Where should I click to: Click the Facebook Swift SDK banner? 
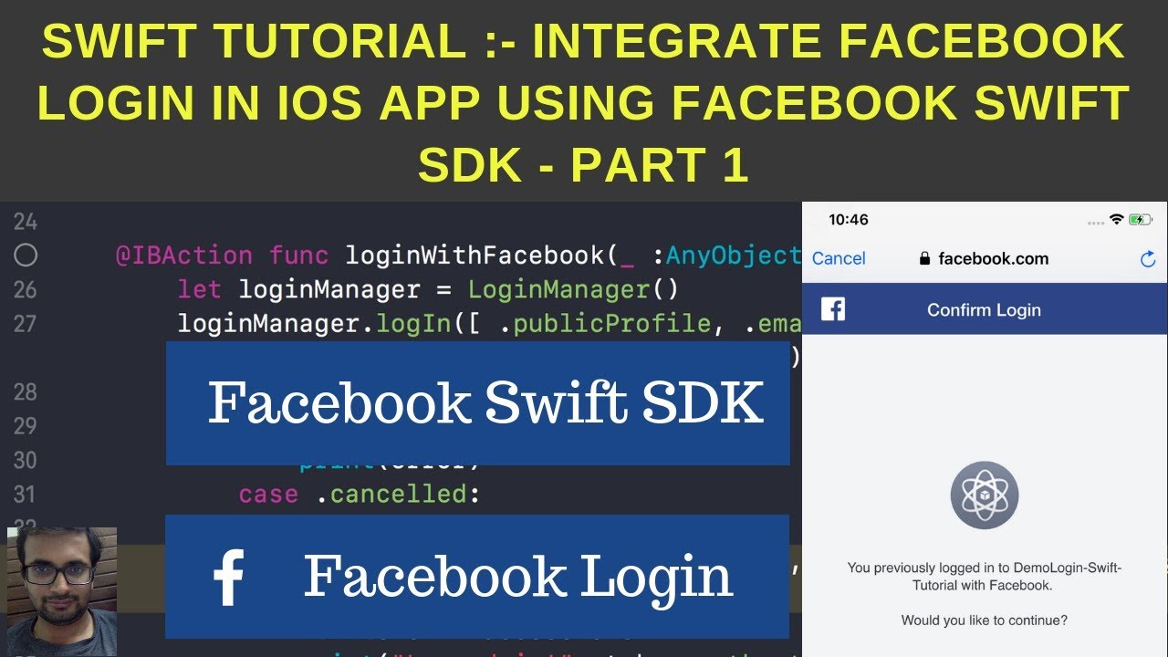click(x=477, y=403)
